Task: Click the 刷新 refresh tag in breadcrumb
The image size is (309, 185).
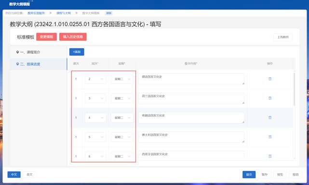Action: [109, 13]
